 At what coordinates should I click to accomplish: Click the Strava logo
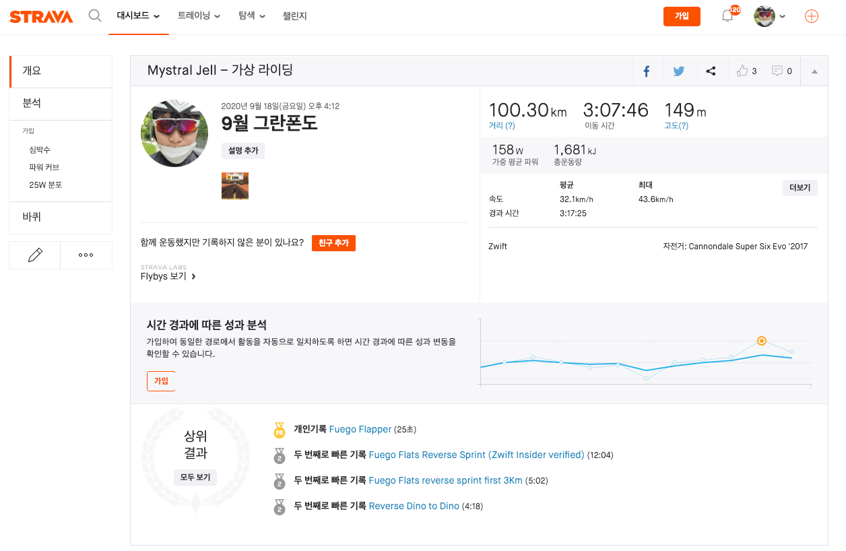click(x=41, y=17)
